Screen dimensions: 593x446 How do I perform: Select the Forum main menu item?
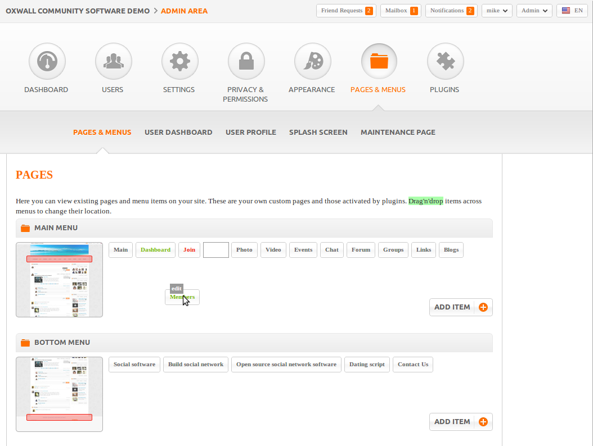click(361, 250)
